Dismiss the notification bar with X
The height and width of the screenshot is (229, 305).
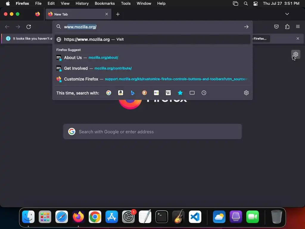[x=298, y=38]
